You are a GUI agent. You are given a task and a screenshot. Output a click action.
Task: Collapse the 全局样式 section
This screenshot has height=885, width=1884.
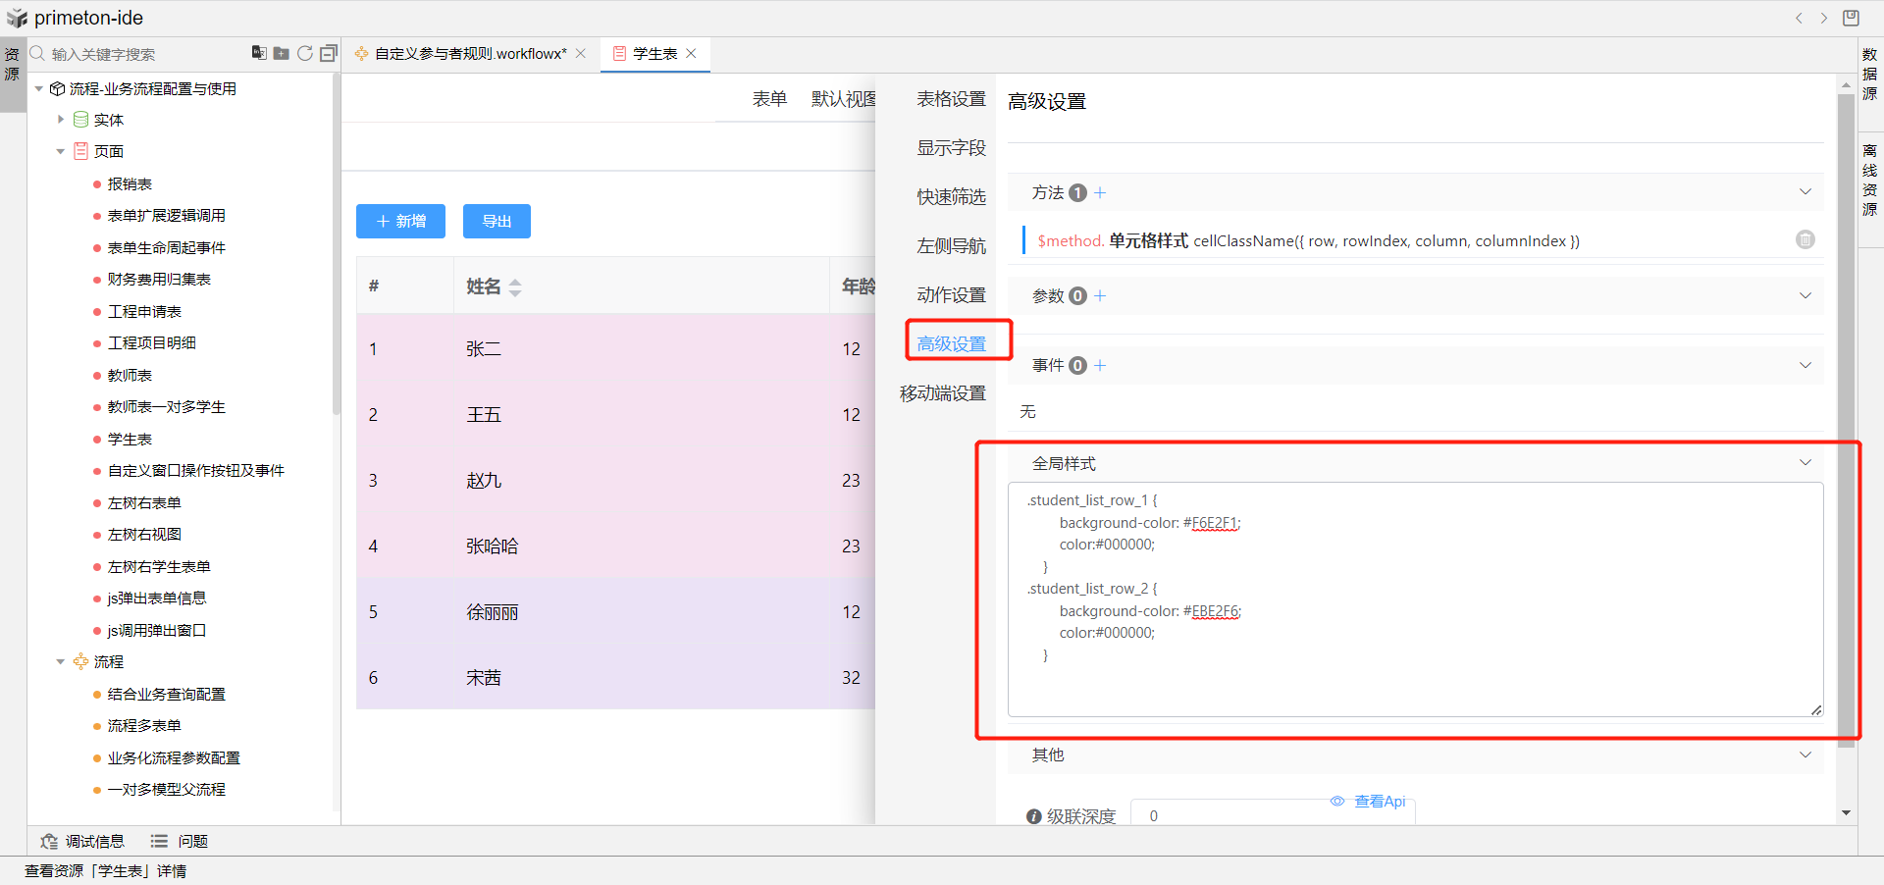pos(1805,463)
